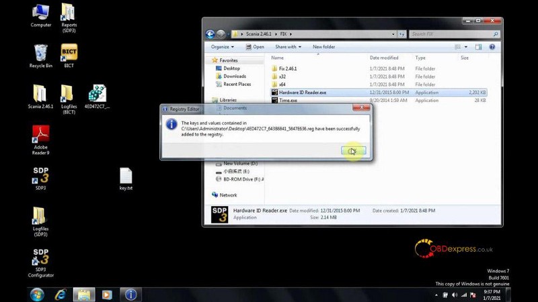Image resolution: width=538 pixels, height=302 pixels.
Task: Close the Registry Editor dialog
Action: 361,107
